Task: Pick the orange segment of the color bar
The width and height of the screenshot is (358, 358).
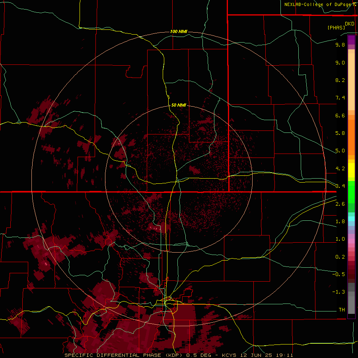Action: tap(351, 138)
